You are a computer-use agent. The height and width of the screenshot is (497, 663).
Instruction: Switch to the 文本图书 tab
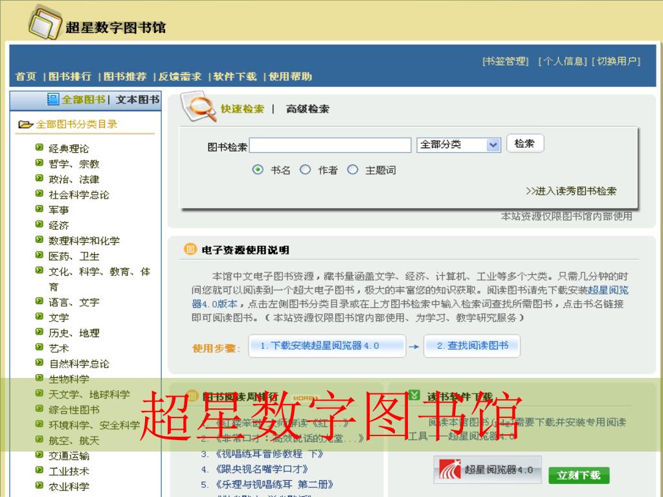[x=137, y=99]
